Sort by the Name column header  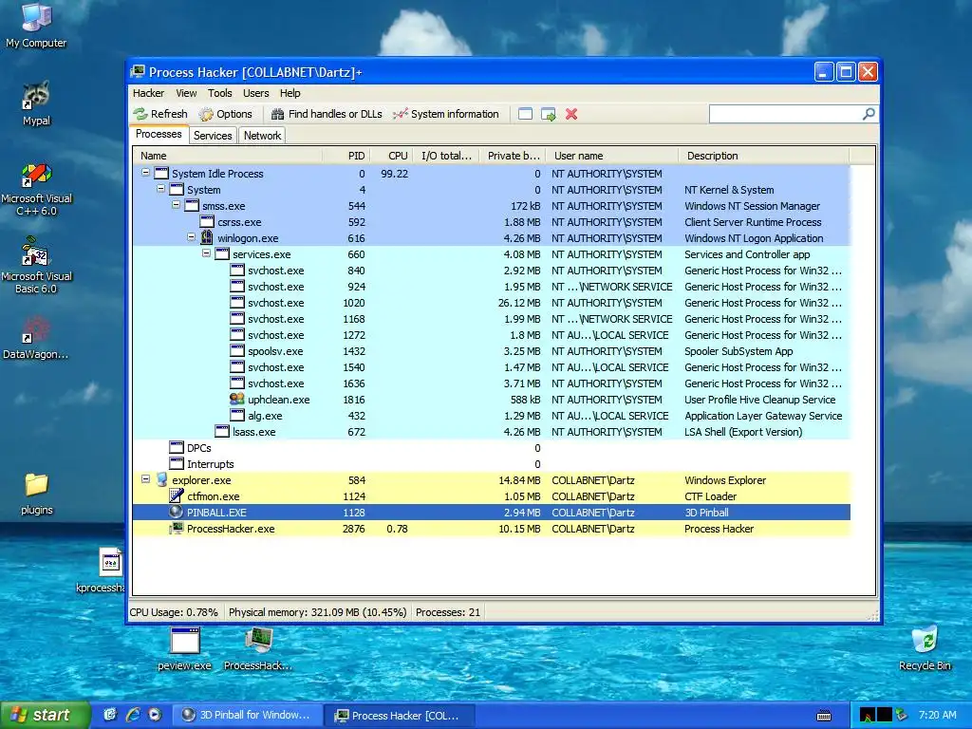click(x=227, y=156)
